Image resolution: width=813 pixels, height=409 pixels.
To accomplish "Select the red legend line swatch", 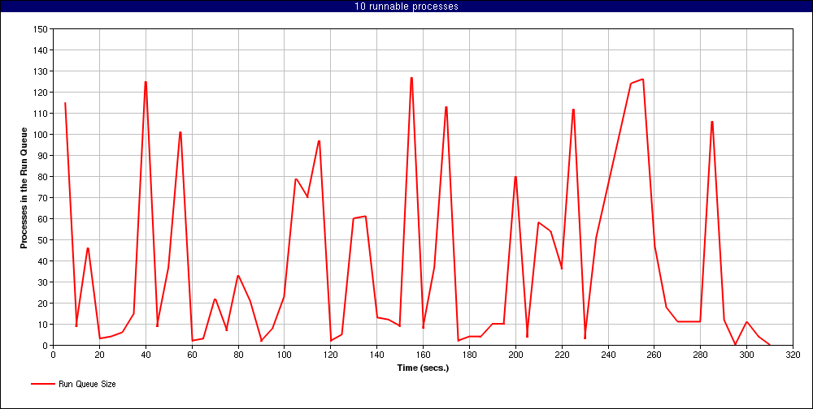I will [x=42, y=384].
